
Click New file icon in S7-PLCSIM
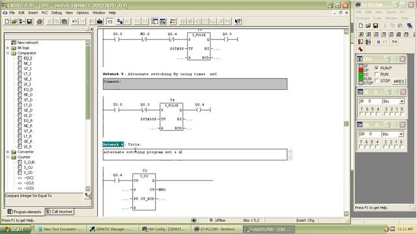point(361,26)
